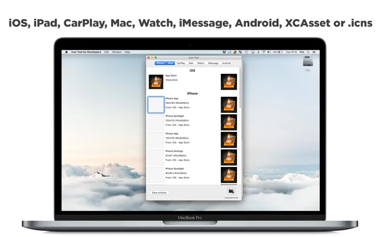Click the iPhone Settings 87x87 image well
The width and height of the screenshot is (380, 237).
pyautogui.click(x=156, y=157)
